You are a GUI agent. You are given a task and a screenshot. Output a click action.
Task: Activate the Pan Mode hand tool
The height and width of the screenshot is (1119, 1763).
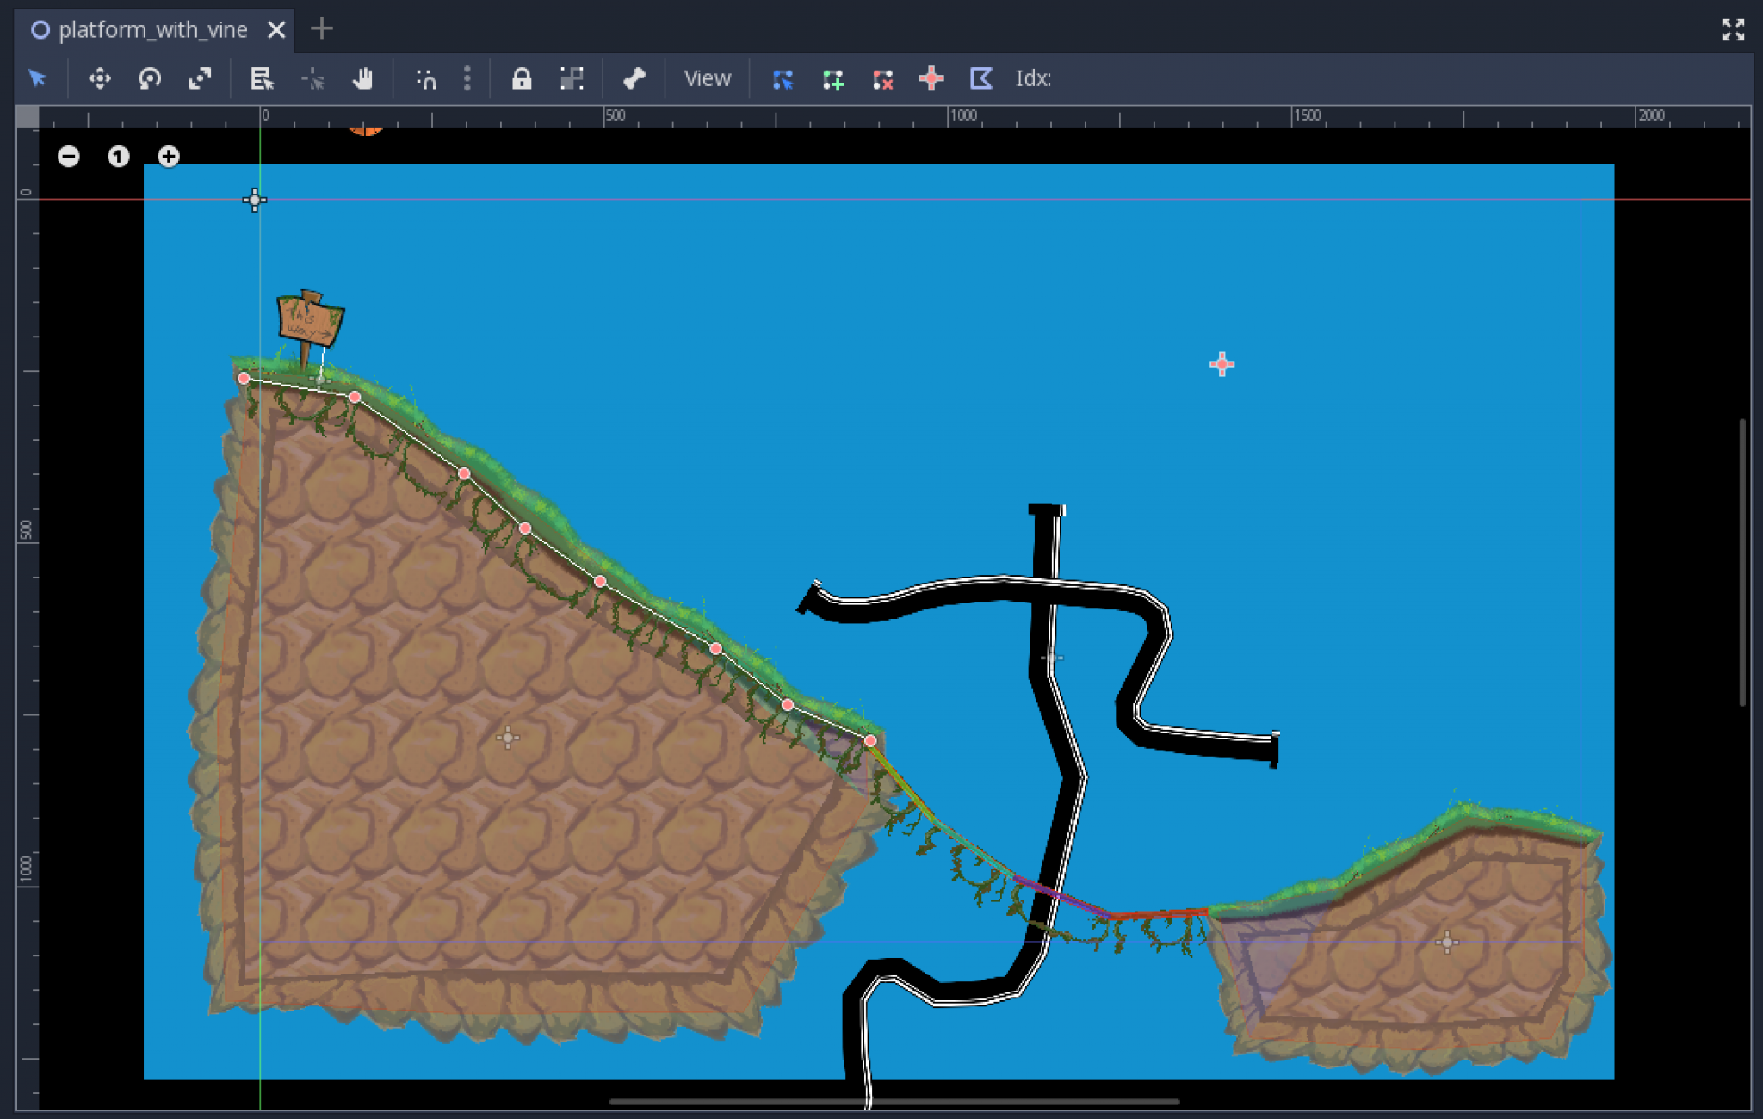pyautogui.click(x=362, y=78)
